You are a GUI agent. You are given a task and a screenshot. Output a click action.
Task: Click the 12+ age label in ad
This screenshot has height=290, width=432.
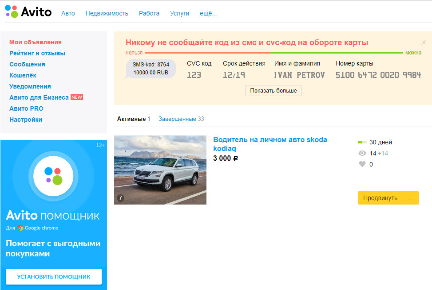(100, 145)
